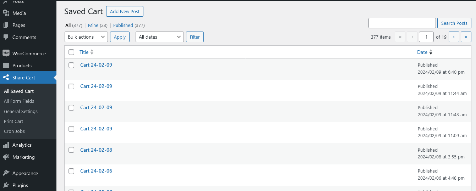Open the All dates filter dropdown
The height and width of the screenshot is (191, 476).
[160, 37]
